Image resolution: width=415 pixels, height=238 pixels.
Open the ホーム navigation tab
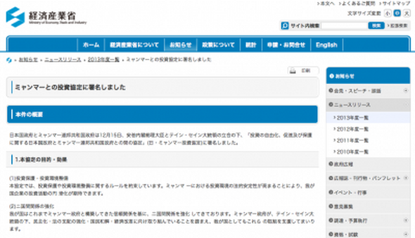pyautogui.click(x=91, y=45)
